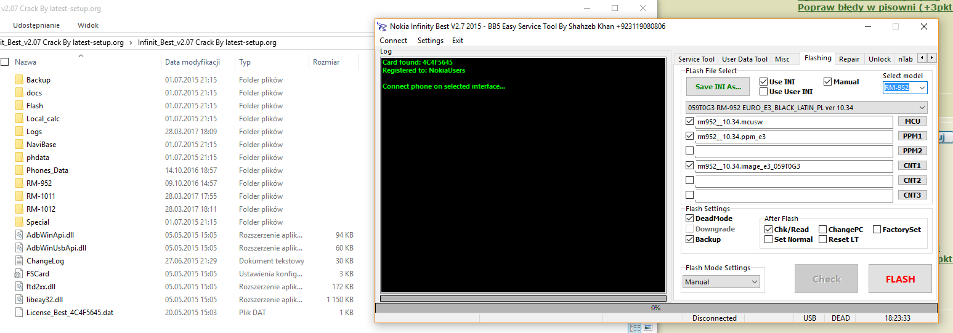Screen dimensions: 953x333
Task: Click the CNT2 file path input field
Action: (x=794, y=181)
